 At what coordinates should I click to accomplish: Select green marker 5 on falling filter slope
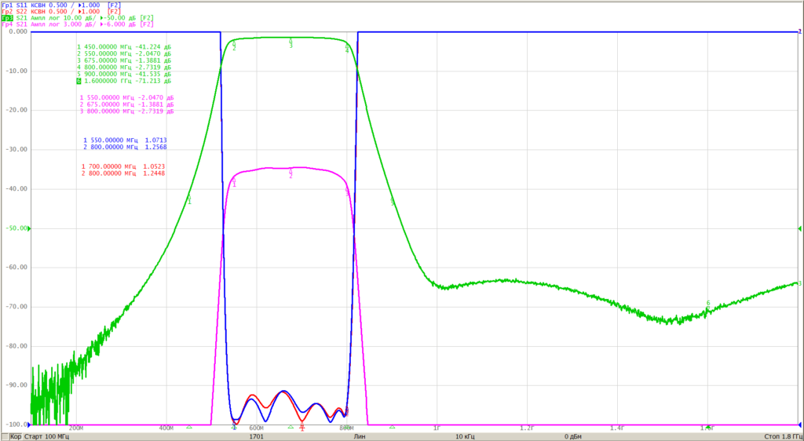393,202
